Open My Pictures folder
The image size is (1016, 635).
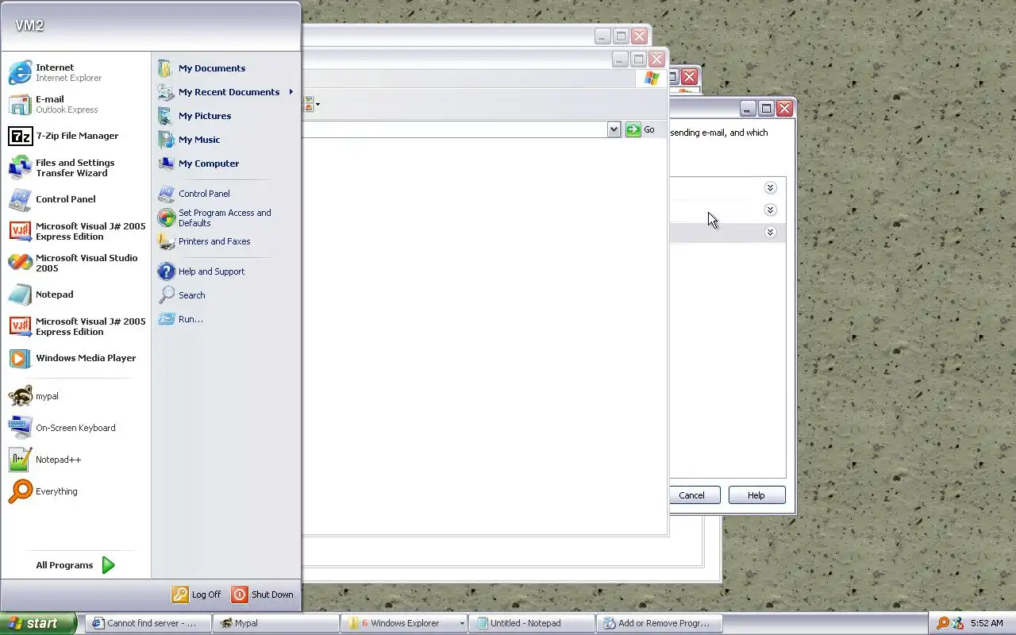(x=225, y=116)
